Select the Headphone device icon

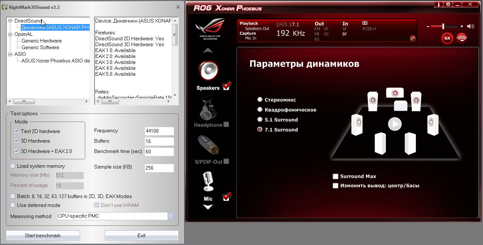pyautogui.click(x=208, y=108)
